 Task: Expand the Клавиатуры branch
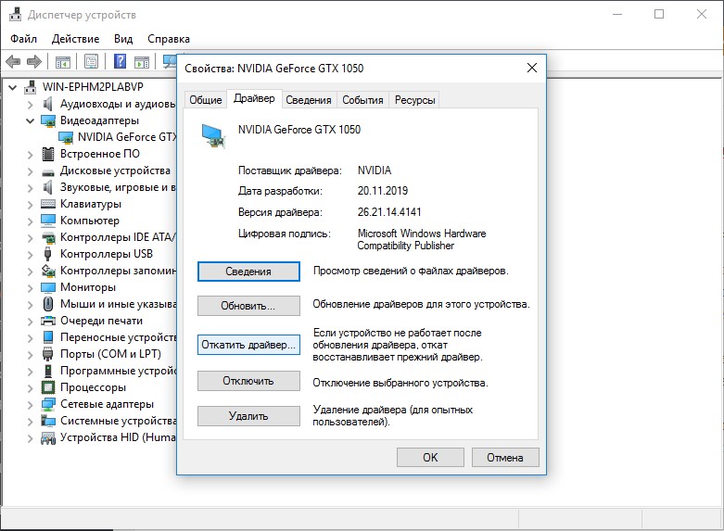[31, 205]
